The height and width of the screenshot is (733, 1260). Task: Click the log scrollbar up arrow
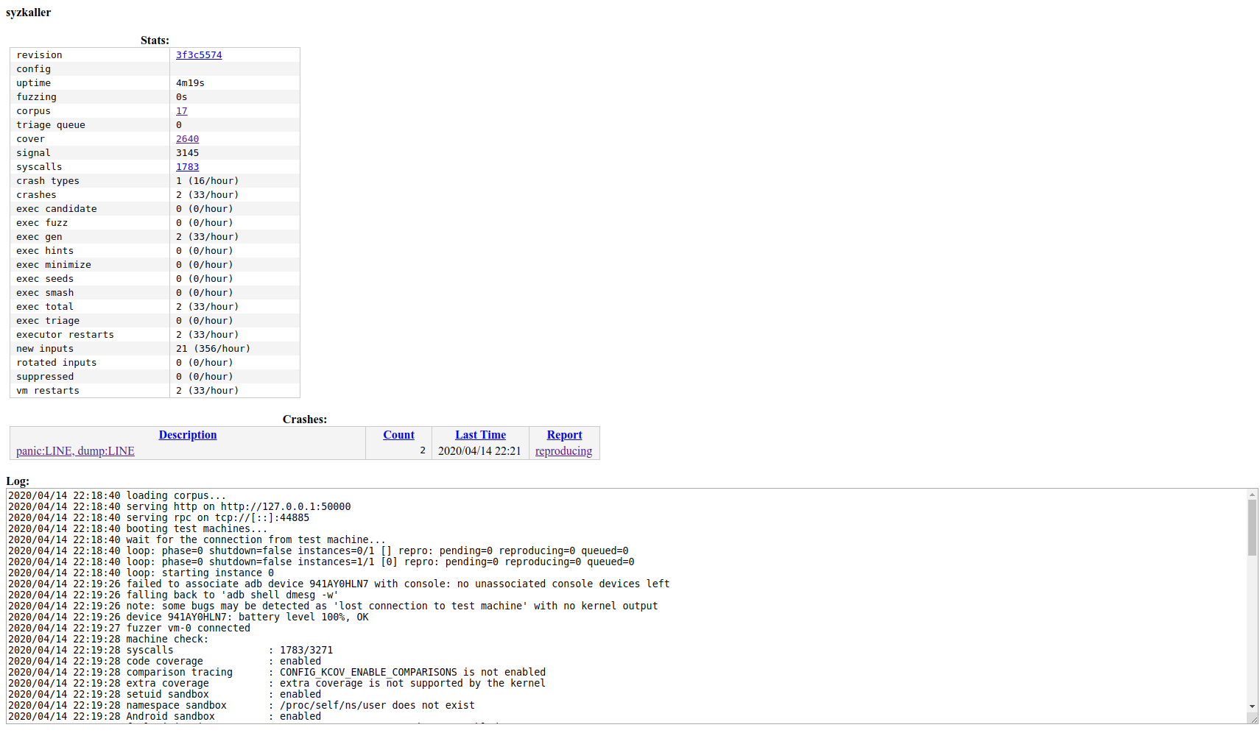(x=1252, y=495)
